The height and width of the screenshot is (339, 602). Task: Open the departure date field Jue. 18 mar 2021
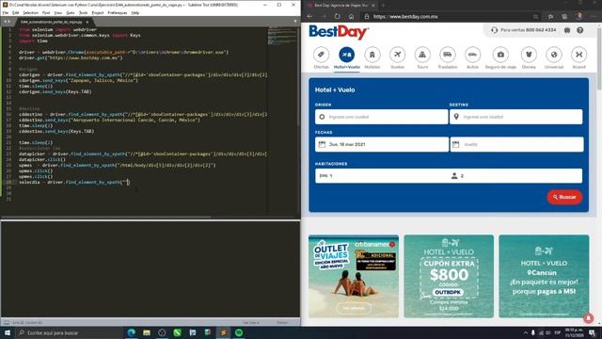tap(382, 144)
